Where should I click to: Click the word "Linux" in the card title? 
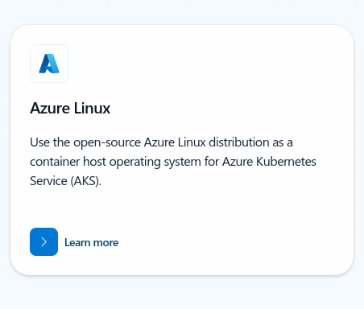(92, 108)
